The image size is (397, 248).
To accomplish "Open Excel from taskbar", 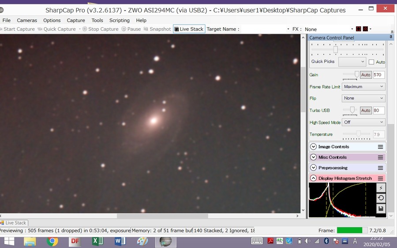I will tap(97, 241).
